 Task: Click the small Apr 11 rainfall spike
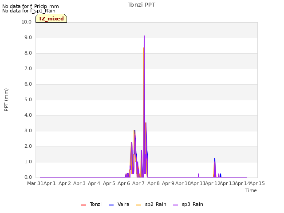pyautogui.click(x=198, y=174)
